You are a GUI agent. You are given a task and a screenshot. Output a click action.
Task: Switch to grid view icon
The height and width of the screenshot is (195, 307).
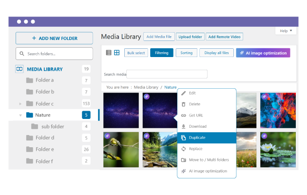(x=117, y=53)
